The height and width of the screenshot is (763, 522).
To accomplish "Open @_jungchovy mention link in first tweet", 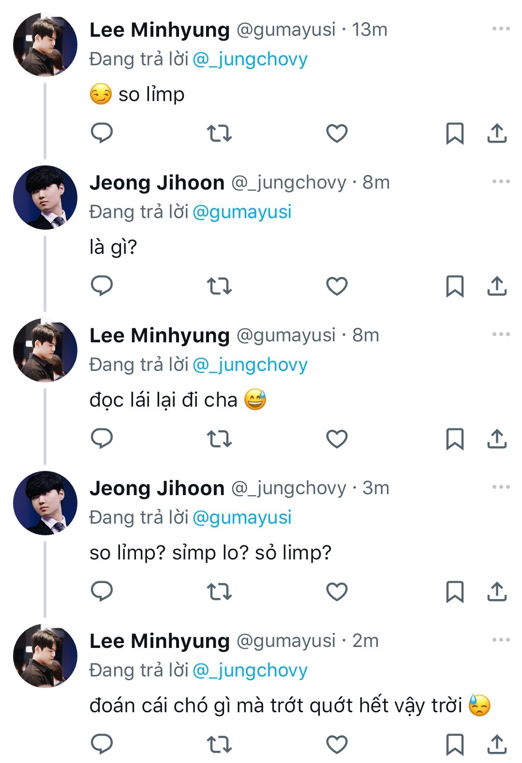I will (250, 59).
